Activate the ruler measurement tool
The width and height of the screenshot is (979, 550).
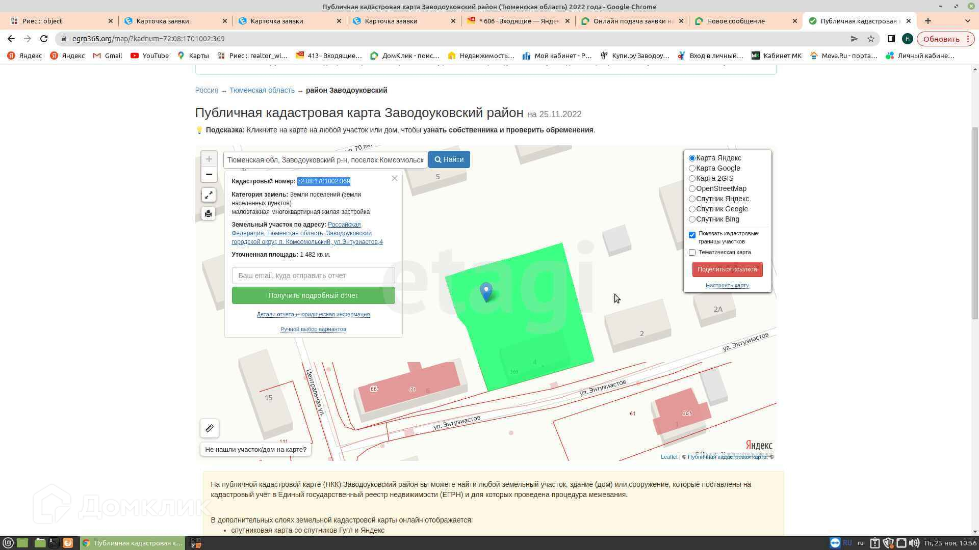(210, 428)
